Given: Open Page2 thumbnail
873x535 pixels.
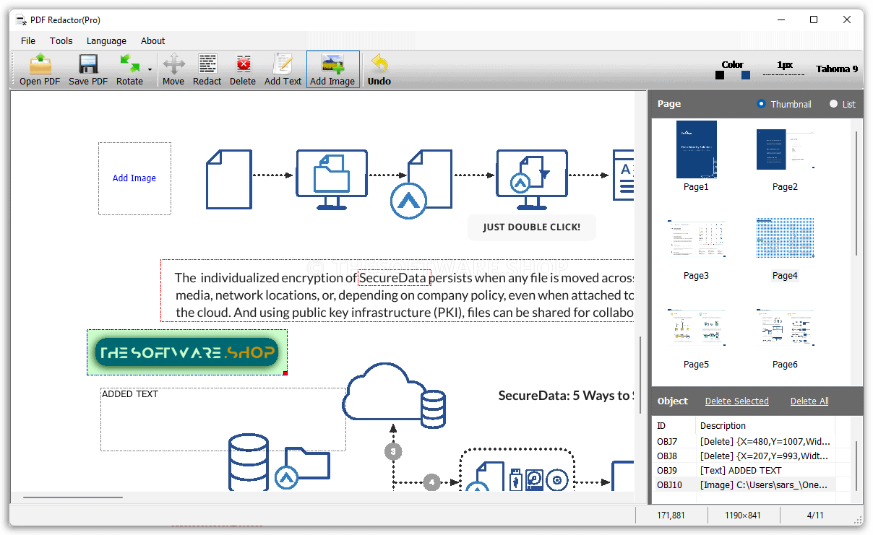Looking at the screenshot, I should 785,149.
